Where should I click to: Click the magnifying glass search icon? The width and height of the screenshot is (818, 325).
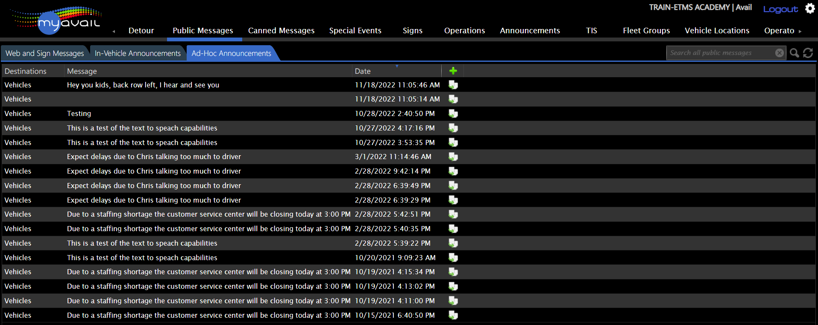pos(794,53)
